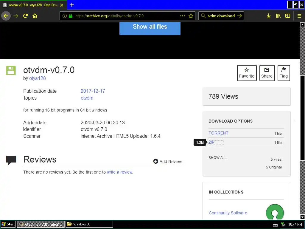This screenshot has height=229, width=305.
Task: Open the Community Software collection link
Action: (x=228, y=213)
